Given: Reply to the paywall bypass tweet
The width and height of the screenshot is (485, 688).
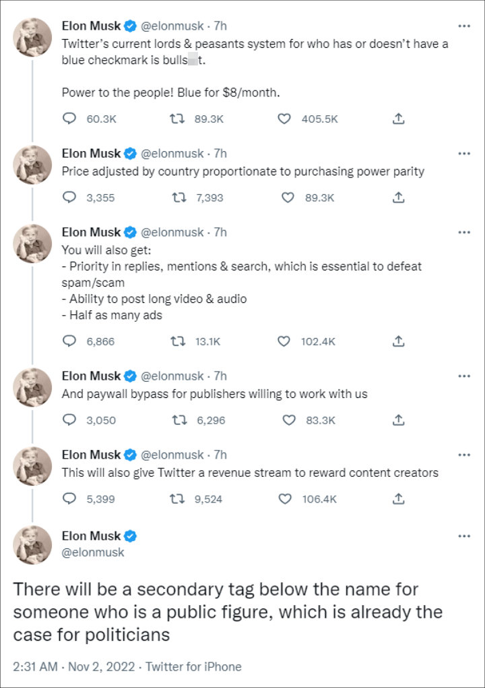Looking at the screenshot, I should coord(69,420).
